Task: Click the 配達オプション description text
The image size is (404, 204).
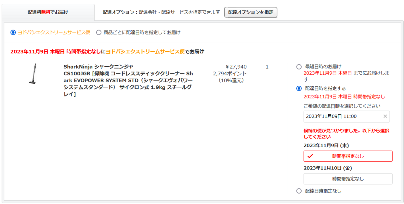Action: coord(161,12)
